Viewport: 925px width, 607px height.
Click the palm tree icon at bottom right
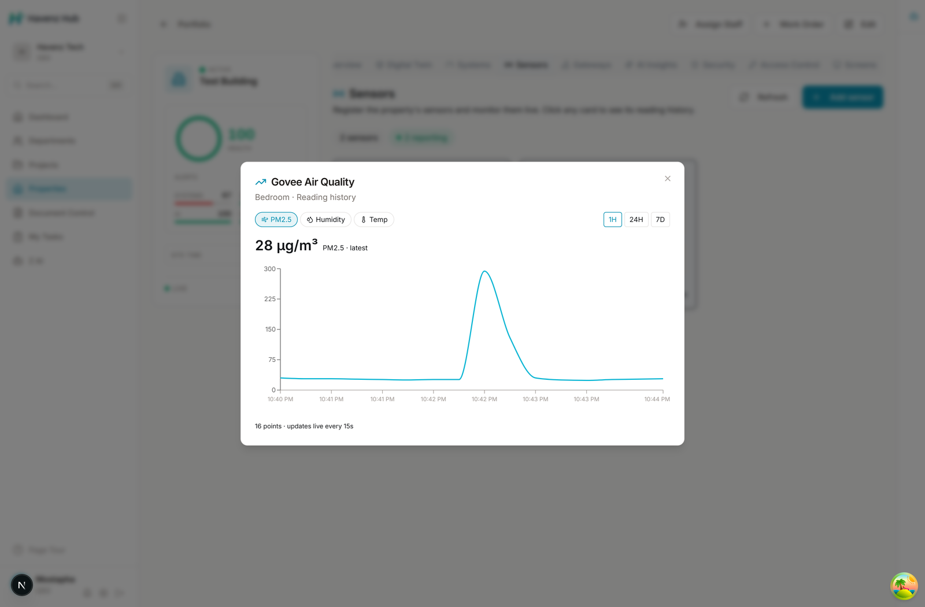click(904, 586)
